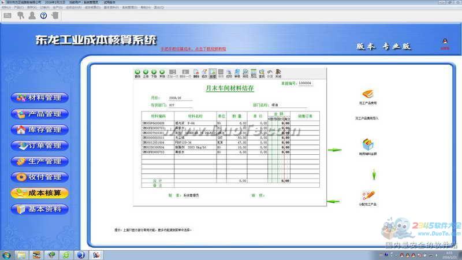Image resolution: width=462 pixels, height=260 pixels.
Task: Open the Windows Start button
Action: 6,255
